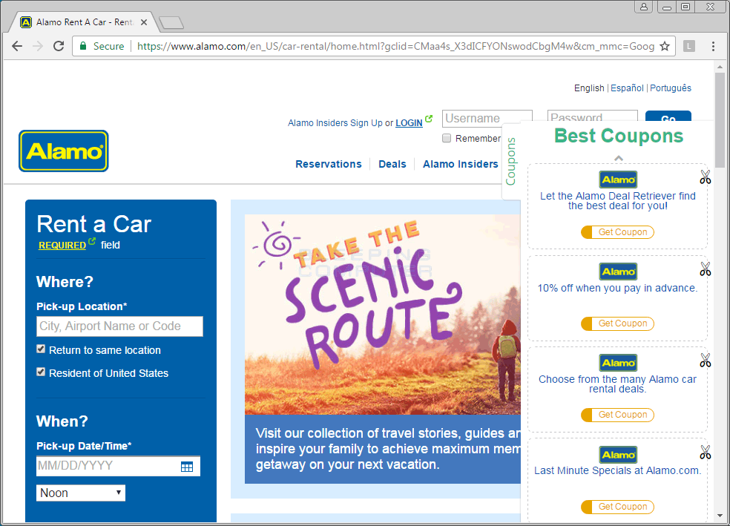Open the Reservations menu
The width and height of the screenshot is (730, 526).
pyautogui.click(x=328, y=164)
